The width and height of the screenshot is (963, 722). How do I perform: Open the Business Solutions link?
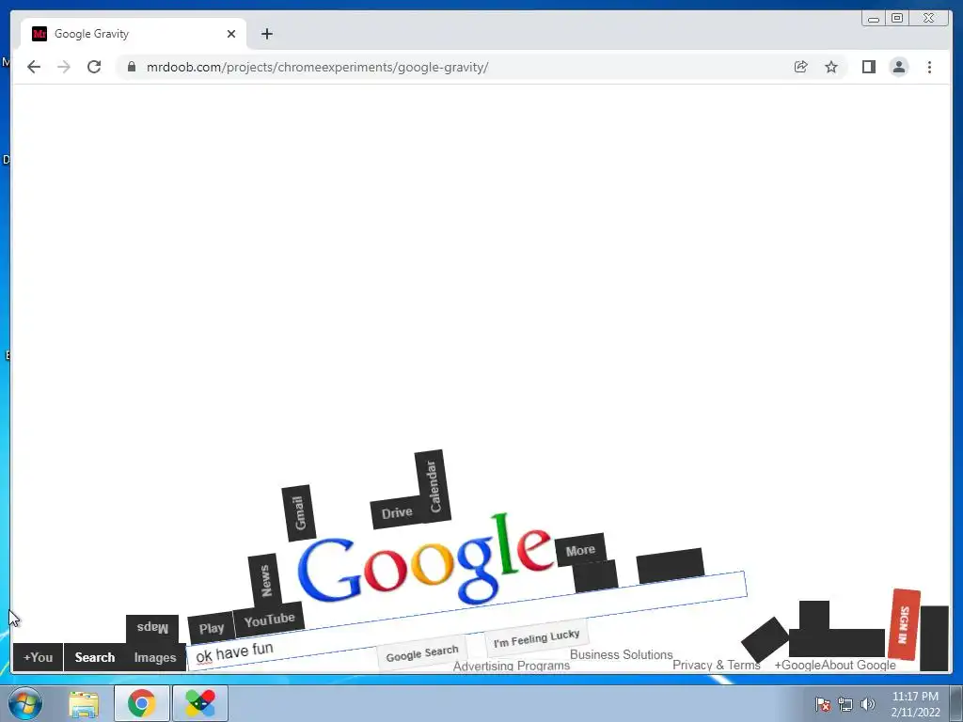[621, 654]
